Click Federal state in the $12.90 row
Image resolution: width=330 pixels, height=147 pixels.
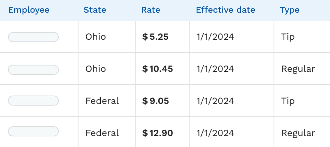(102, 133)
